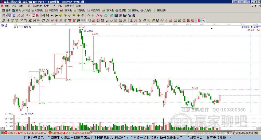The height and width of the screenshot is (140, 261).
Task: Open the 六角形 hexagon tool
Action: pos(146,10)
